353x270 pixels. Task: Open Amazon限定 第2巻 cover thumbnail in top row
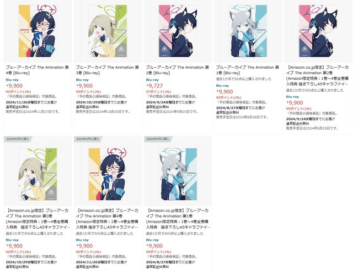tap(318, 31)
